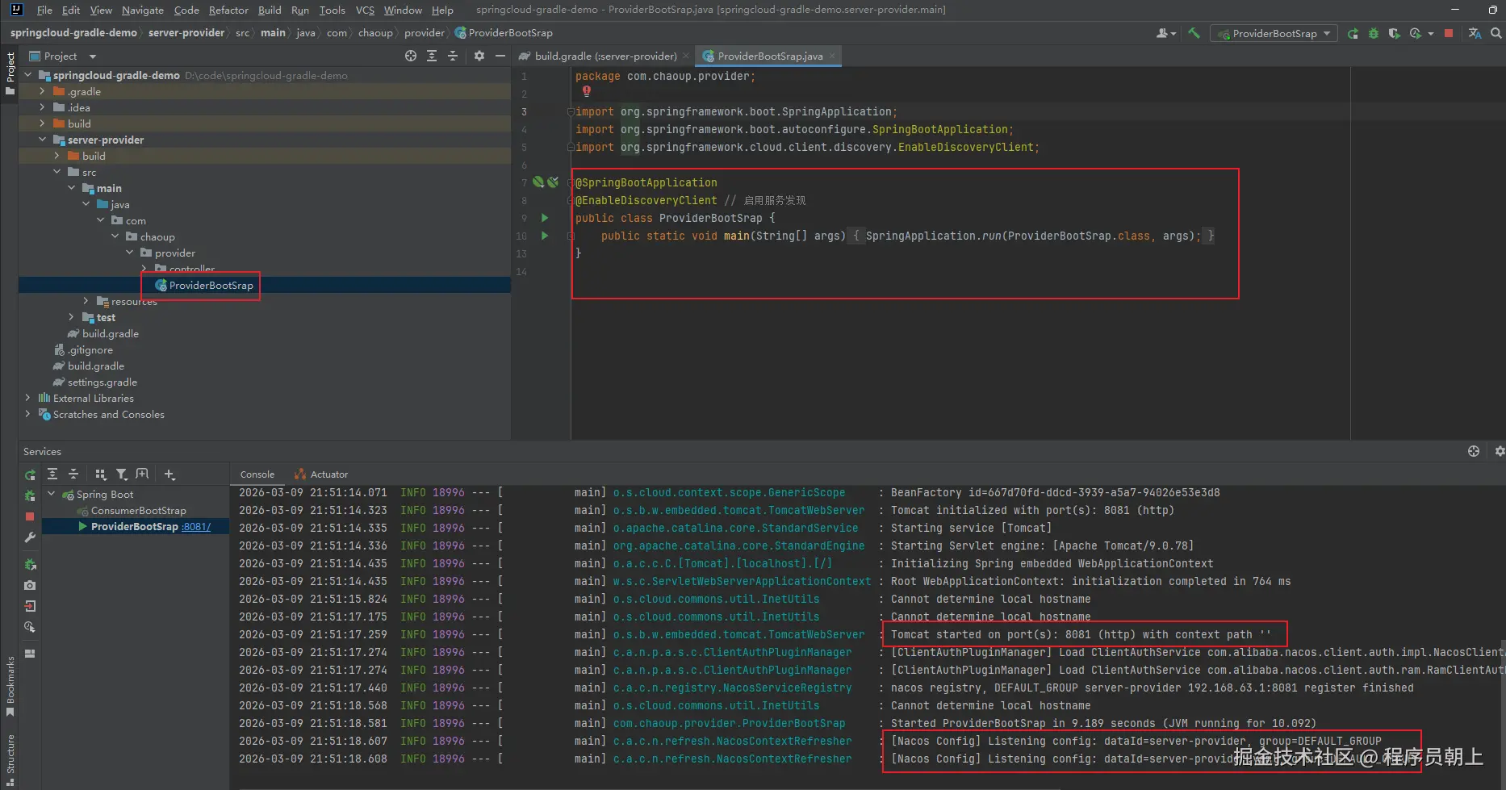Open settings.gradle in project tree
Image resolution: width=1506 pixels, height=790 pixels.
coord(102,382)
